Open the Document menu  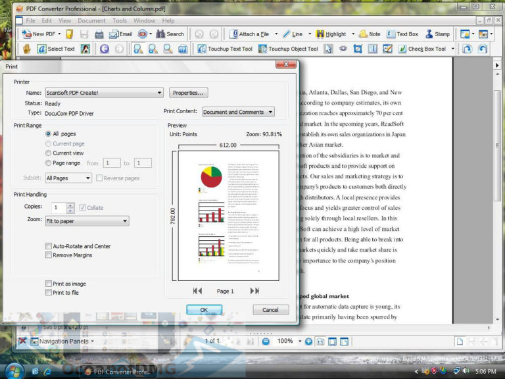point(91,20)
